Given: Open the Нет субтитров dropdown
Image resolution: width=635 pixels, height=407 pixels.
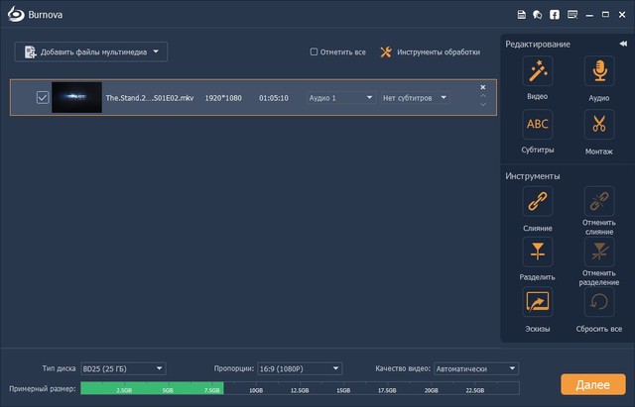Looking at the screenshot, I should click(x=415, y=98).
